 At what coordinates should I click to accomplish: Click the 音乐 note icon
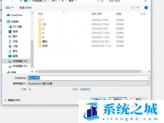pyautogui.click(x=10, y=51)
